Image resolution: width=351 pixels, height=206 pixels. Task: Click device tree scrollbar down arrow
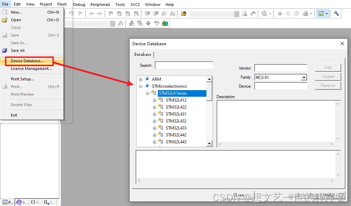(x=209, y=144)
